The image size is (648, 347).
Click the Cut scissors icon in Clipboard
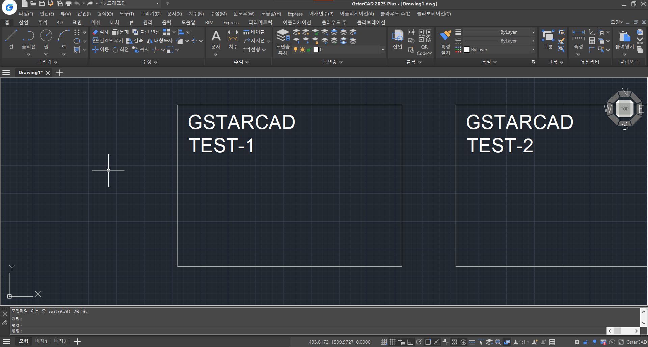(640, 41)
